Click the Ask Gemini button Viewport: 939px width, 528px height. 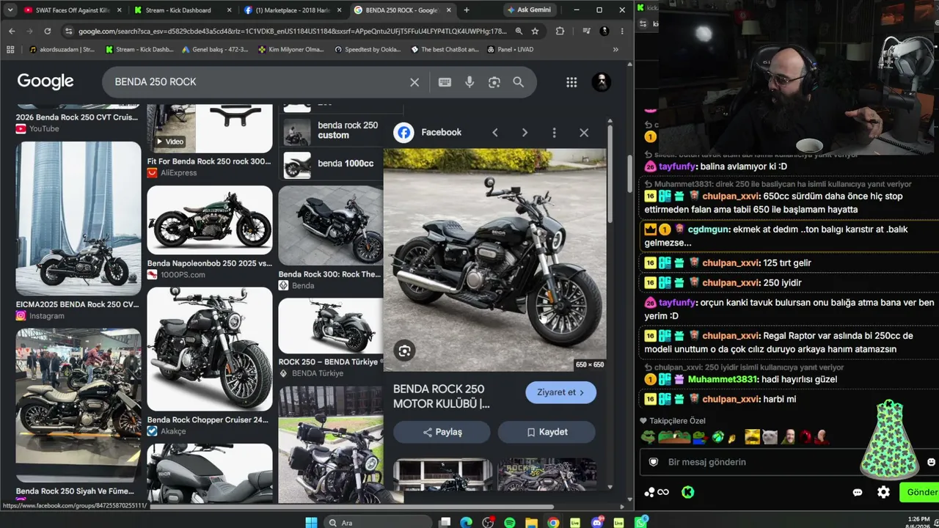point(529,10)
